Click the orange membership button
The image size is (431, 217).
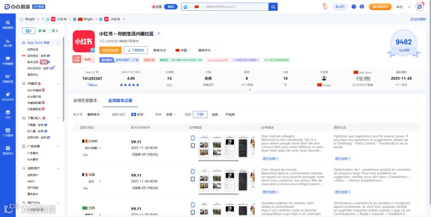point(380,7)
